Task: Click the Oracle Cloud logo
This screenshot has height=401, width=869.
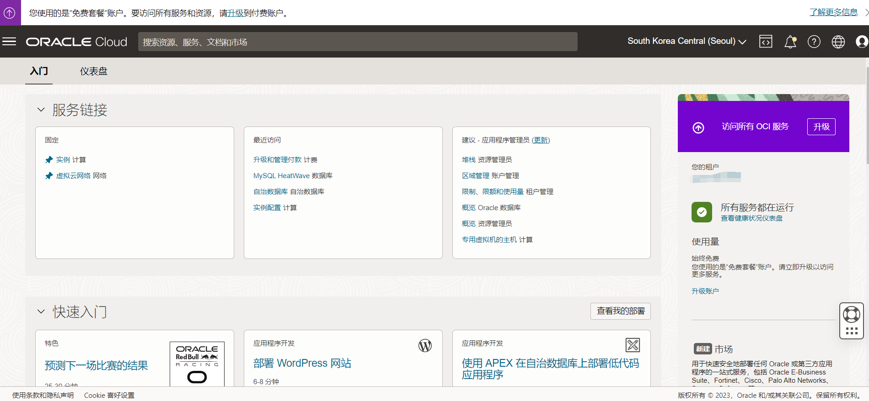Action: click(x=76, y=42)
